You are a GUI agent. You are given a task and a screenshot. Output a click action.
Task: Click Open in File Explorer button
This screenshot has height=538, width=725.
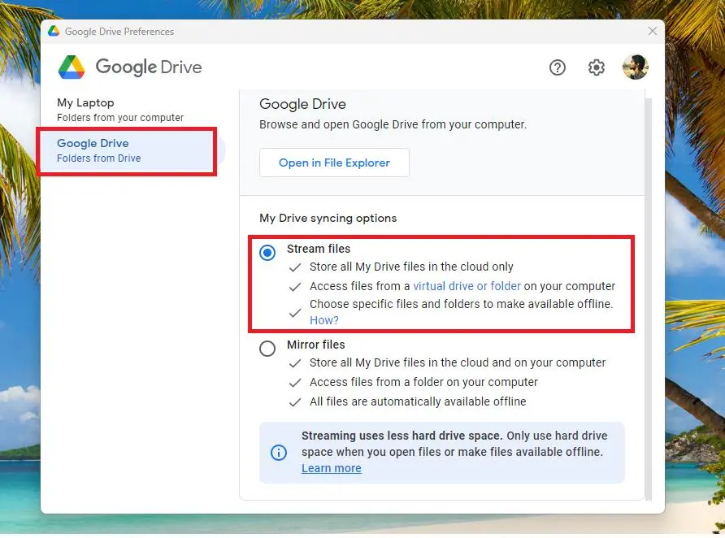tap(334, 163)
